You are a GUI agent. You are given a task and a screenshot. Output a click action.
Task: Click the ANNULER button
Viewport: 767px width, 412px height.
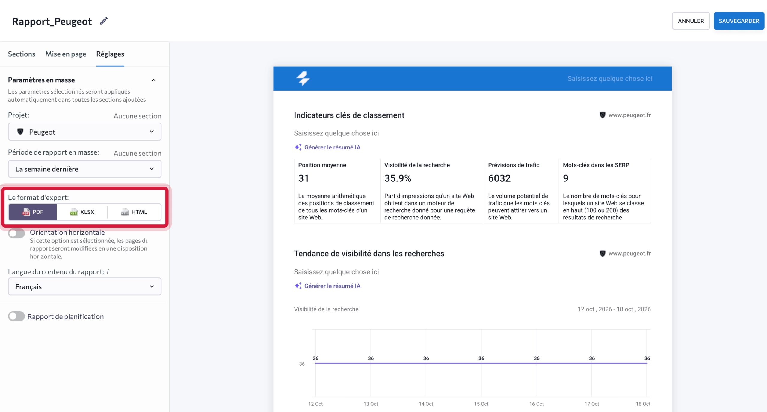691,21
